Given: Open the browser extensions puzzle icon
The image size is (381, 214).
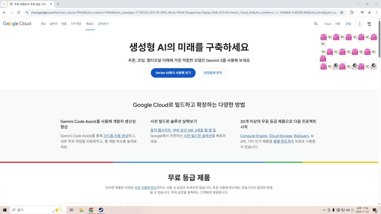Looking at the screenshot, I should tap(352, 12).
